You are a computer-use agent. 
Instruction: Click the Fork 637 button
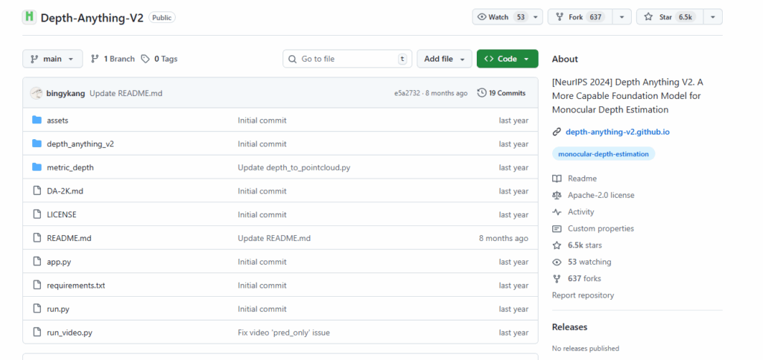(x=580, y=17)
